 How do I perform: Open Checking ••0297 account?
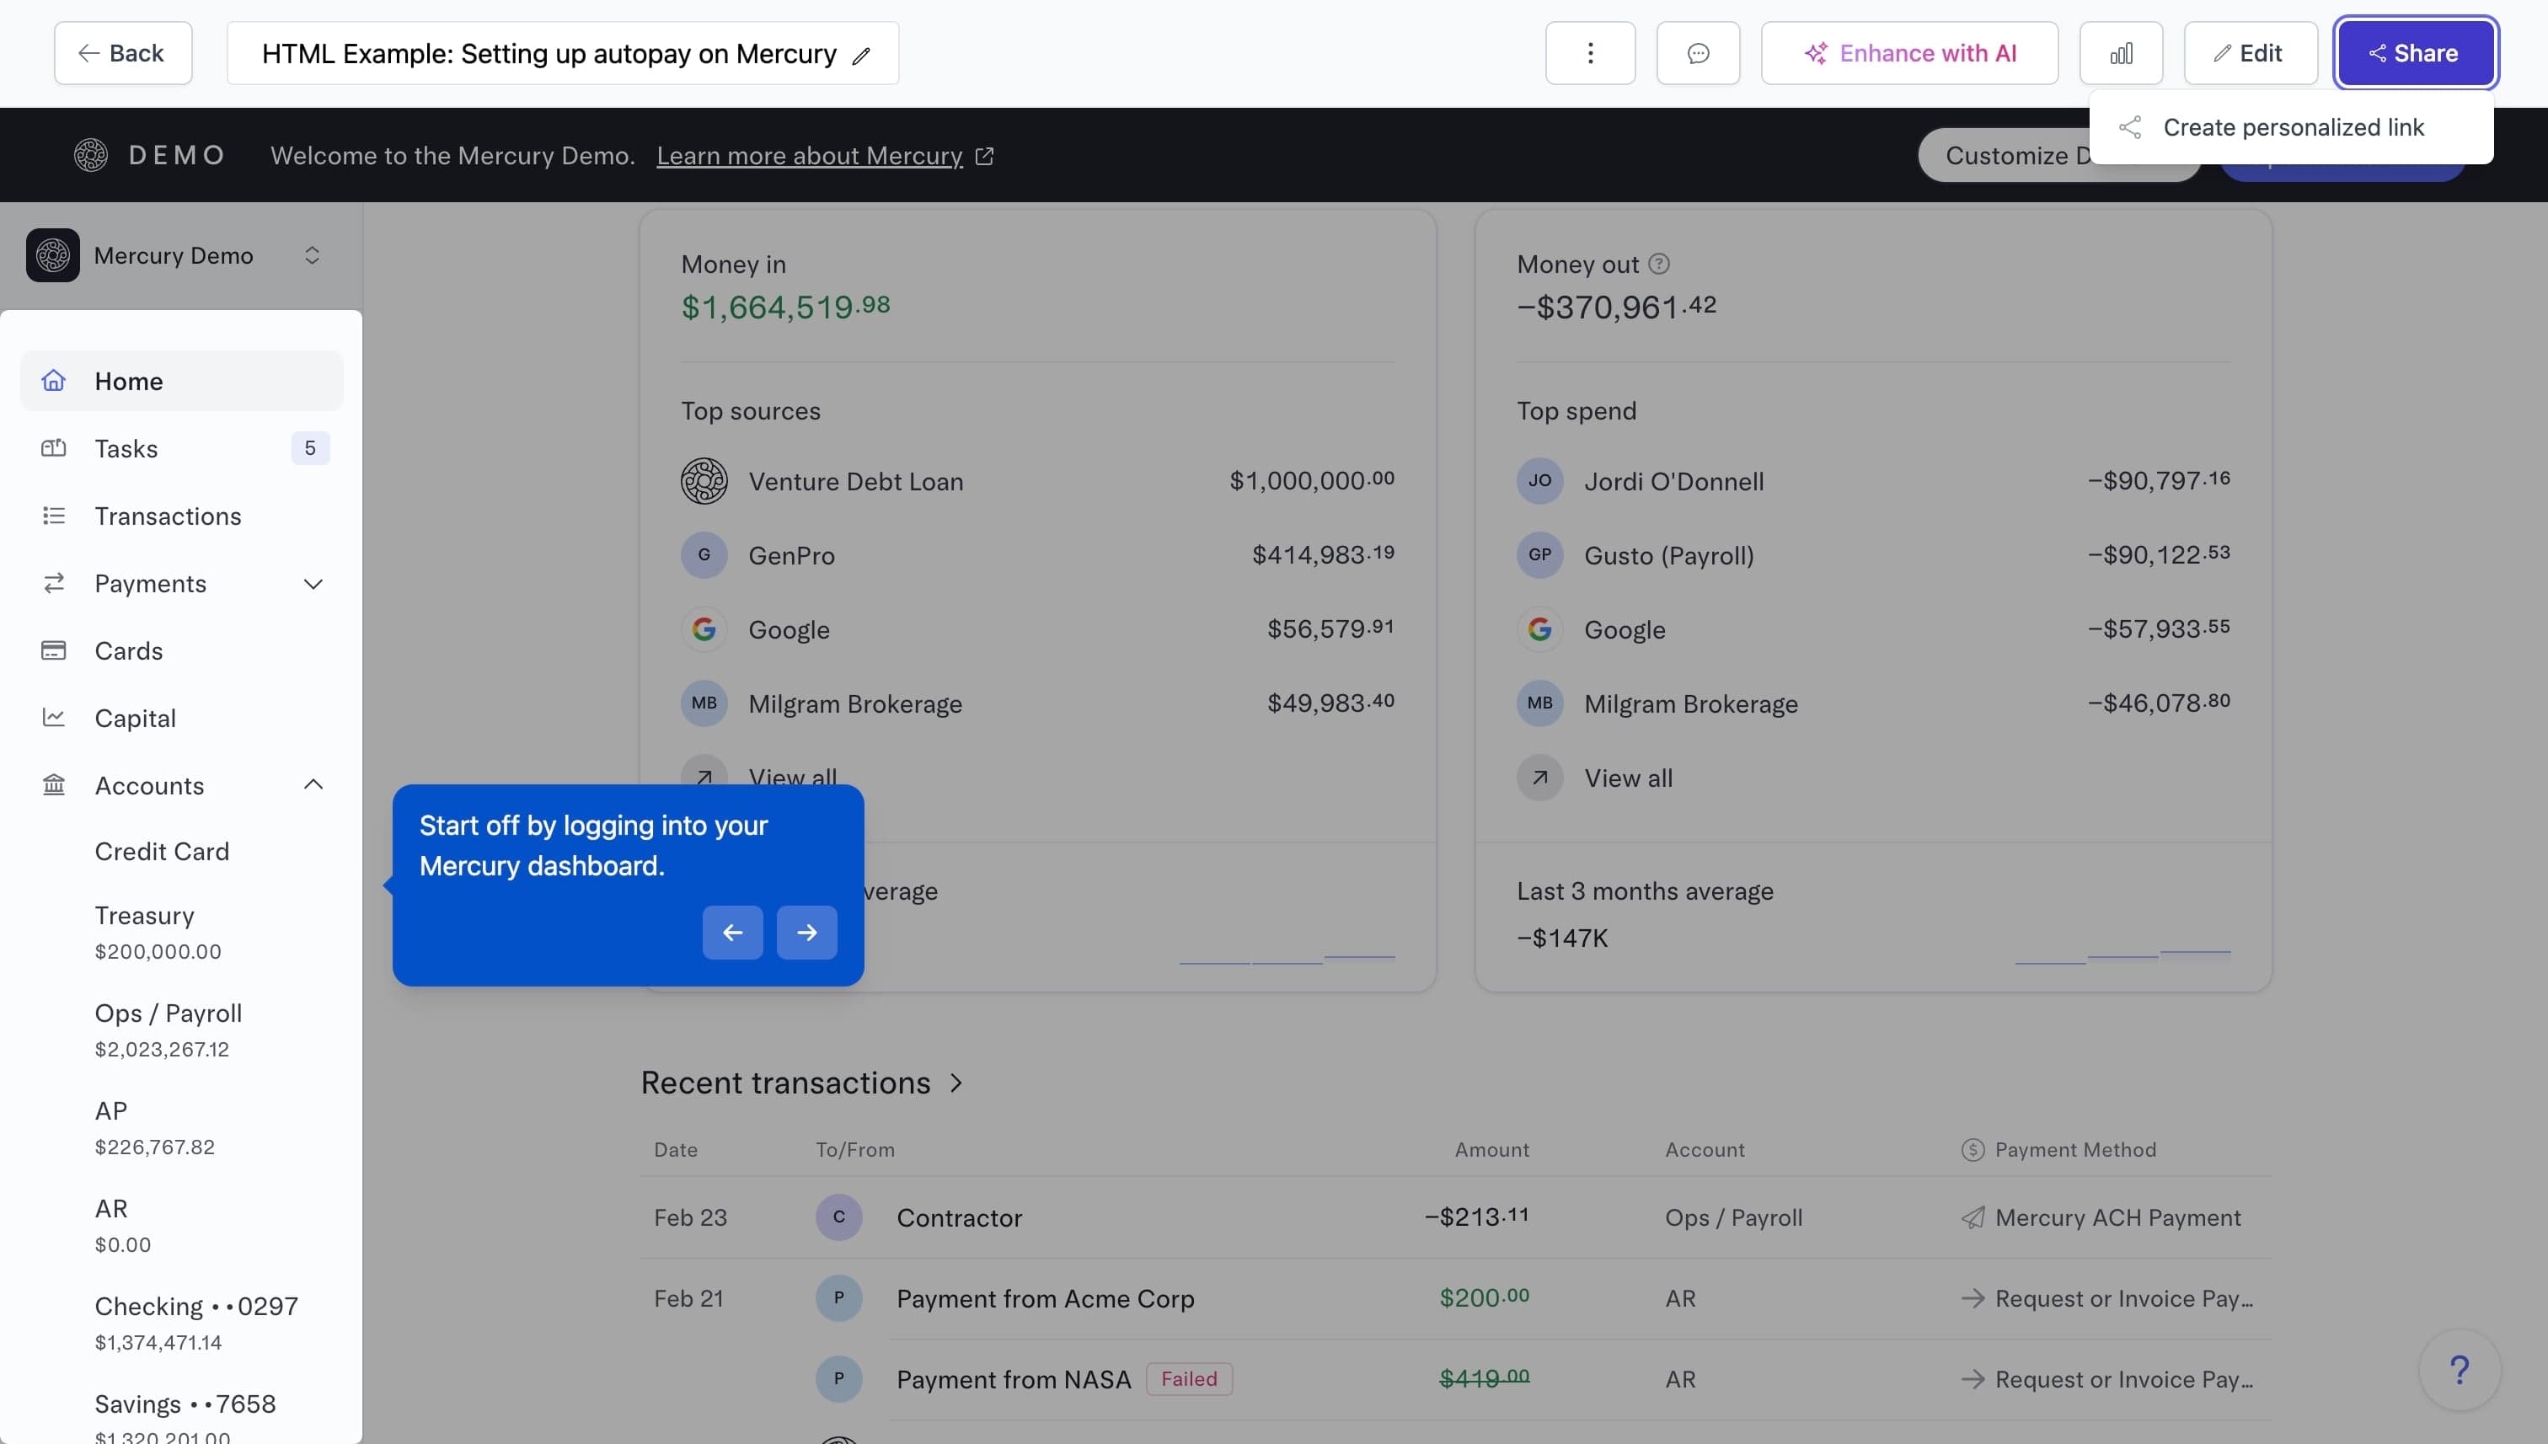[x=196, y=1323]
